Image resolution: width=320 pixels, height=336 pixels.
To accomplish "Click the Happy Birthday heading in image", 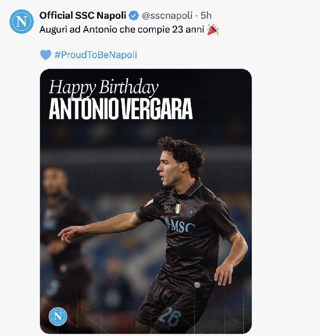I will click(x=103, y=87).
